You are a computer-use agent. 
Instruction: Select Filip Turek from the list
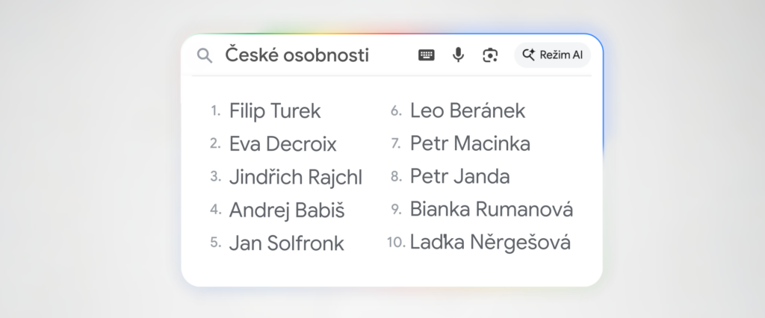click(275, 111)
